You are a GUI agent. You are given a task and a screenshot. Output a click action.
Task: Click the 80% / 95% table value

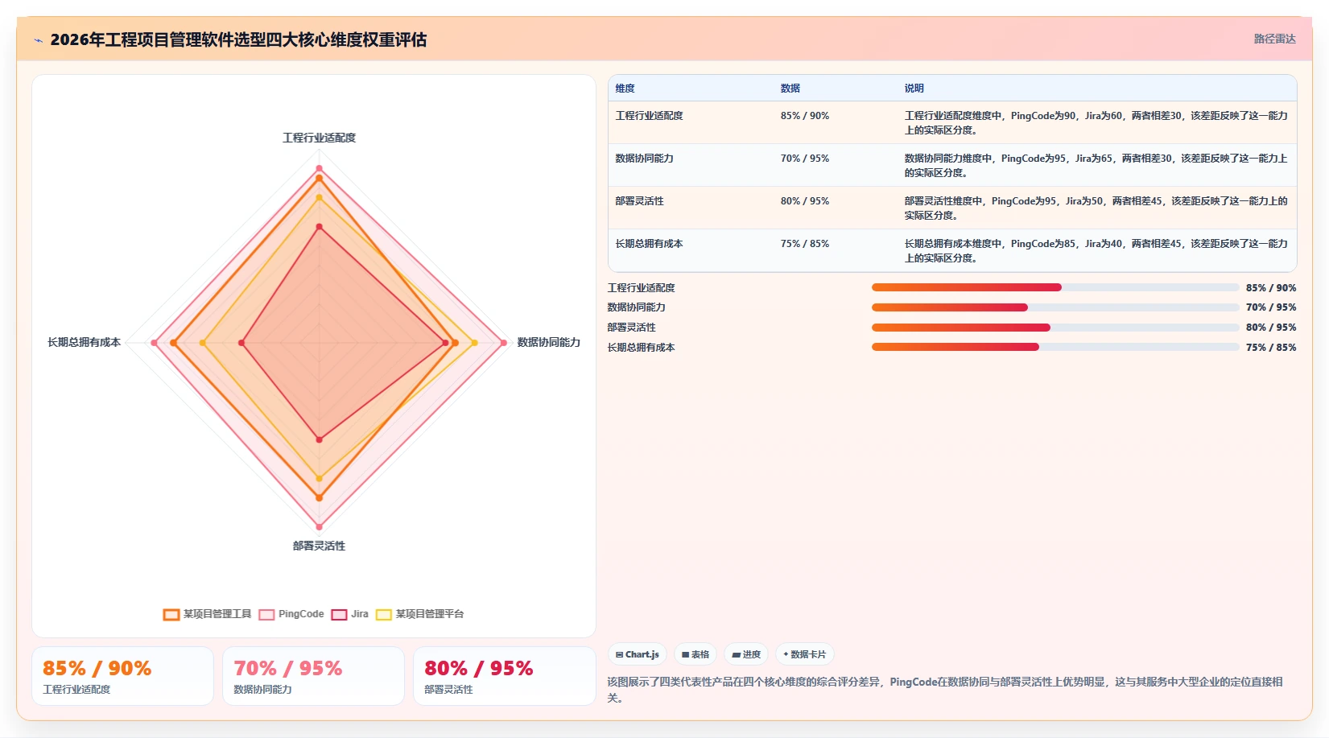[x=804, y=201]
